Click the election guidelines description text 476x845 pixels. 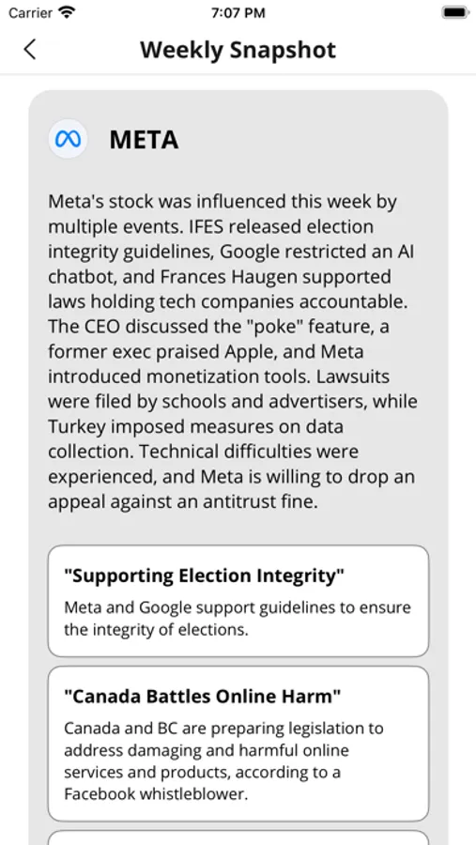click(238, 618)
